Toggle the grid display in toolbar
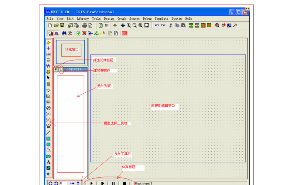297x185 pixels. 107,25
